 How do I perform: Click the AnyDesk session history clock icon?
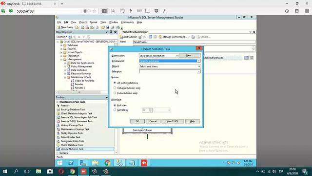287,11
